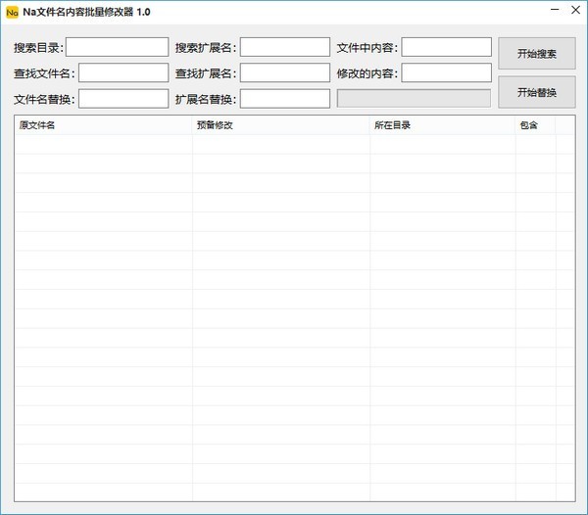This screenshot has height=515, width=588.
Task: Click the 修改的内容 text field
Action: [446, 72]
